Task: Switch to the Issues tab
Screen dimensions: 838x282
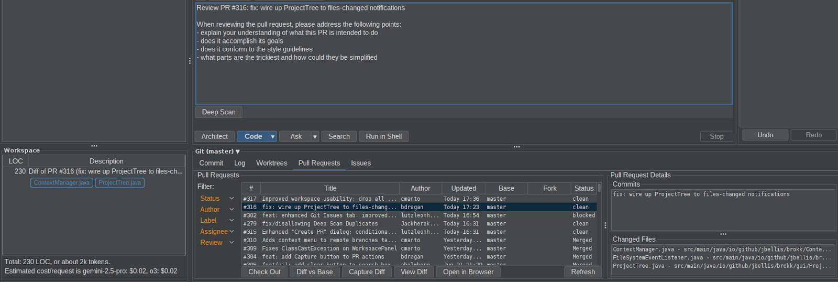Action: tap(360, 163)
